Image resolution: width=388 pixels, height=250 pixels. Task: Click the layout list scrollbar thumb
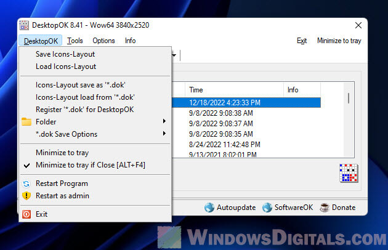(x=349, y=98)
